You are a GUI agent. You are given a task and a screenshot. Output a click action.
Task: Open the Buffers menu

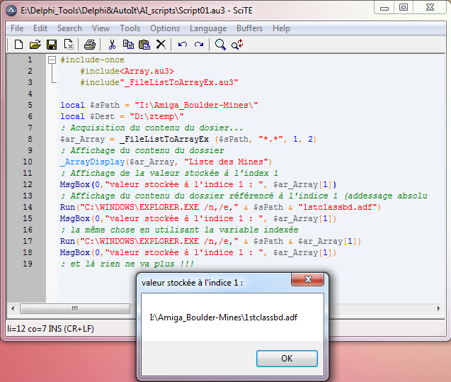pyautogui.click(x=250, y=28)
